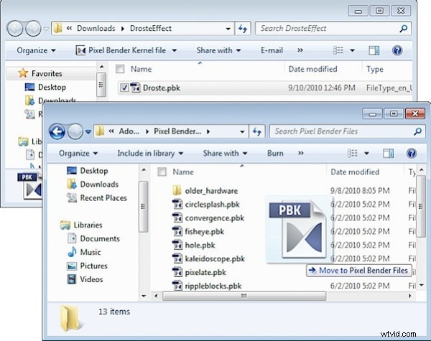Click the Pictures library icon

click(x=72, y=266)
